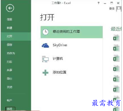The height and width of the screenshot is (111, 123).
Task: Click the clock icon for recent workbooks
Action: (x=46, y=32)
